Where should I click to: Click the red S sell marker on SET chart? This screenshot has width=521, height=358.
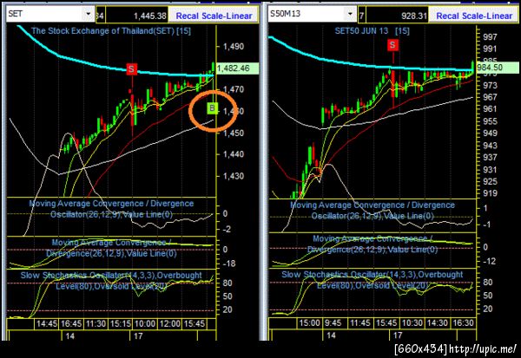coord(132,69)
